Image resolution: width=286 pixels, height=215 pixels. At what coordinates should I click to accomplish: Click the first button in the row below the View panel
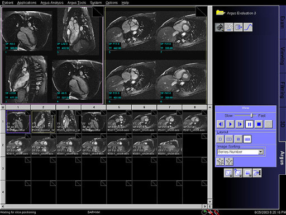click(x=228, y=173)
